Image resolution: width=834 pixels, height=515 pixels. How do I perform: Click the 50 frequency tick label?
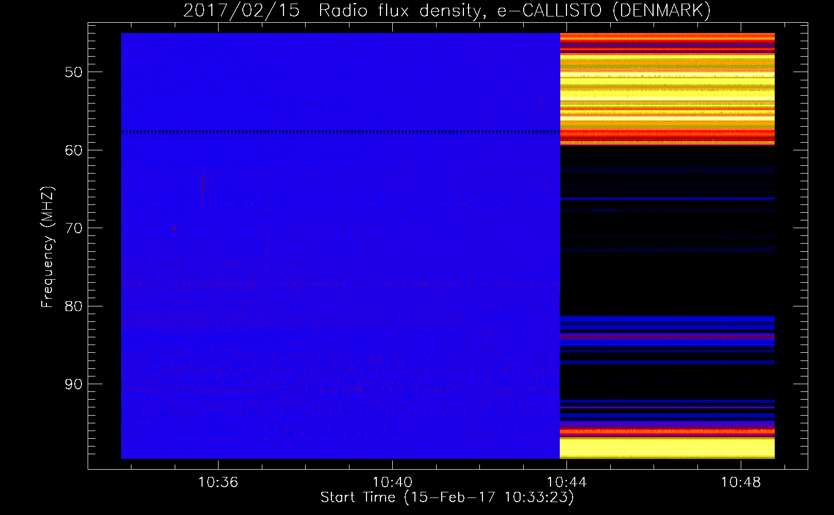point(73,72)
